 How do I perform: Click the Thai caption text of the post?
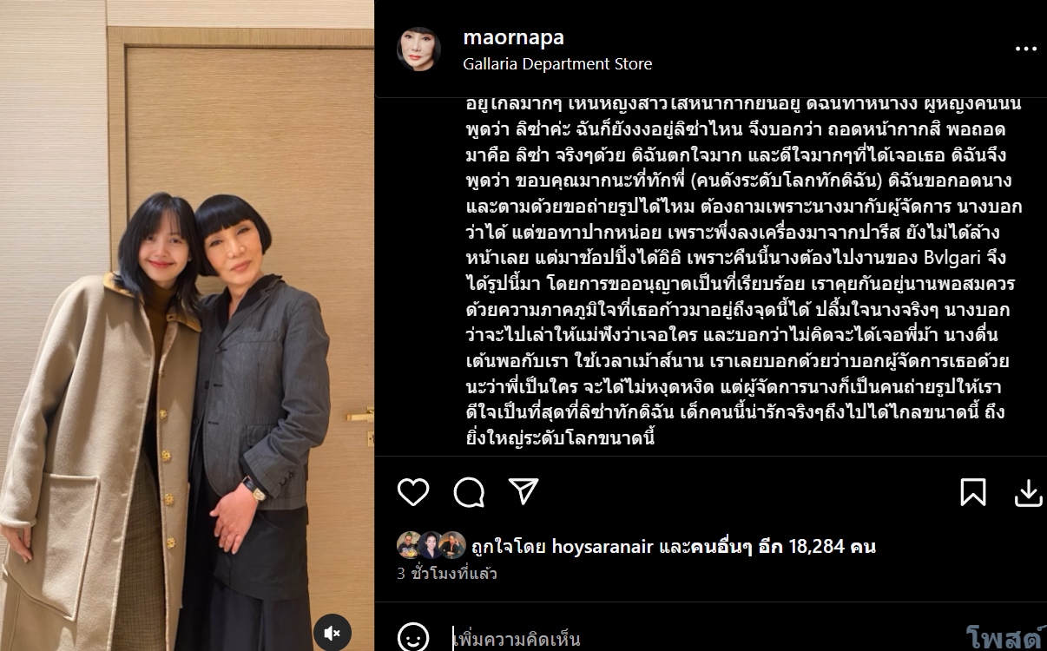(730, 269)
